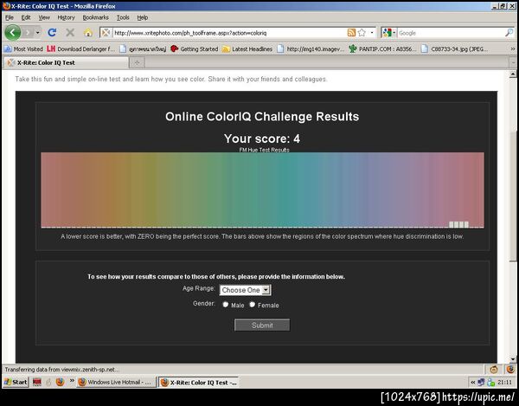Click the Forward navigation arrow

click(x=29, y=32)
